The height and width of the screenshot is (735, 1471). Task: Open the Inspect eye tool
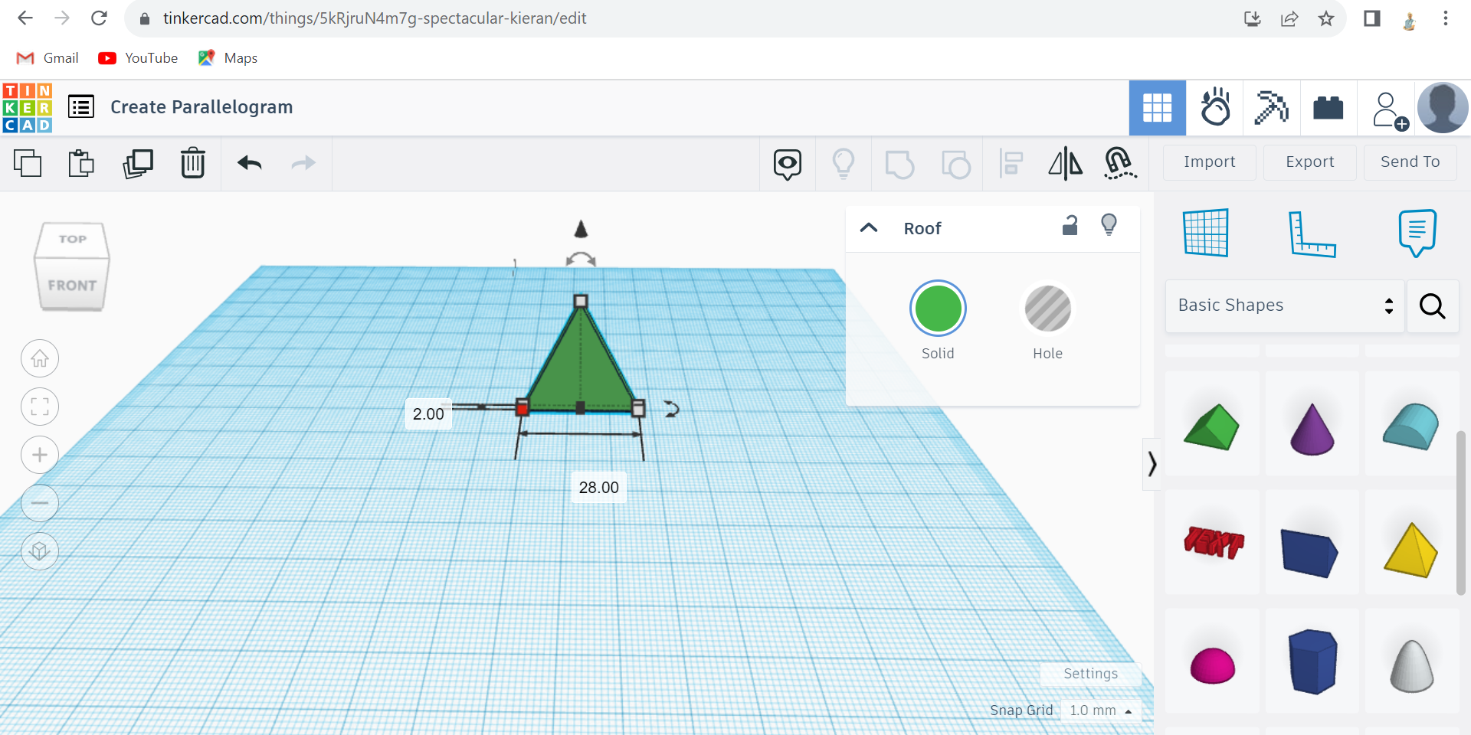[x=788, y=163]
